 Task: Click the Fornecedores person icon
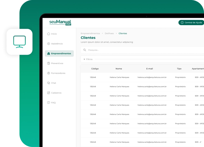[x=48, y=73]
